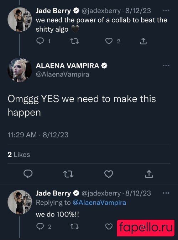Like the 'we do 100%!!' reply
Screen dimensions: 178x240
(109, 226)
